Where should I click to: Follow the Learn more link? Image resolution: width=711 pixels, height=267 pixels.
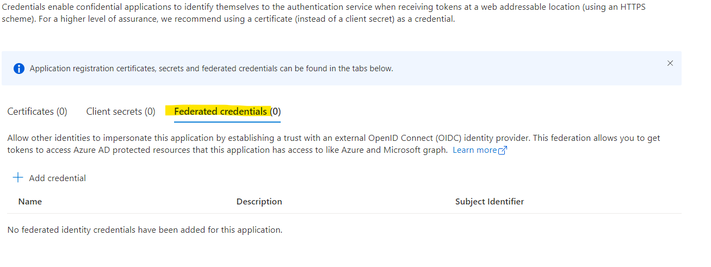pyautogui.click(x=475, y=150)
